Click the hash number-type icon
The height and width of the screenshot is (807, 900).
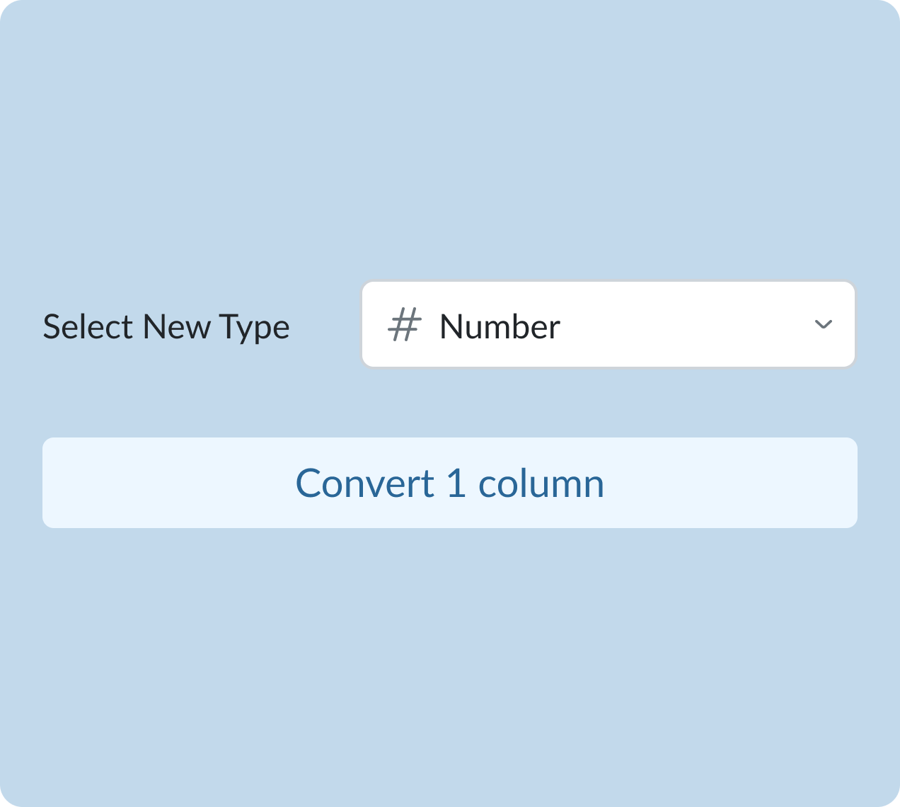(405, 326)
